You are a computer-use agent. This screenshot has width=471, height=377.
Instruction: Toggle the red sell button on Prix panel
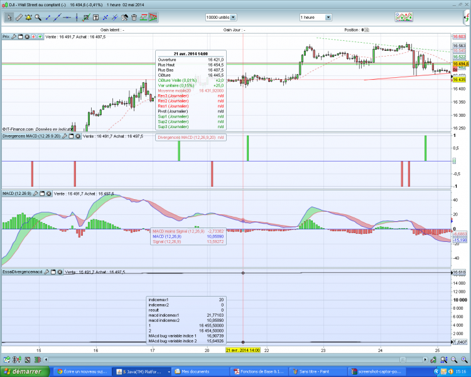(33, 36)
